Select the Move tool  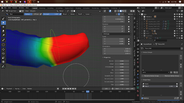tap(3, 49)
